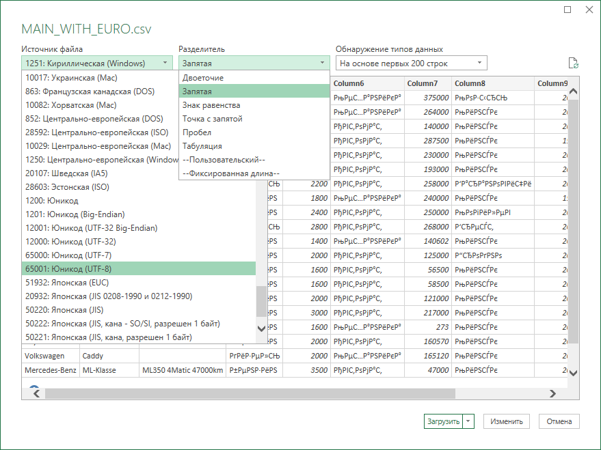Click the 264000 value cell
Image resolution: width=601 pixels, height=450 pixels.
coord(428,112)
